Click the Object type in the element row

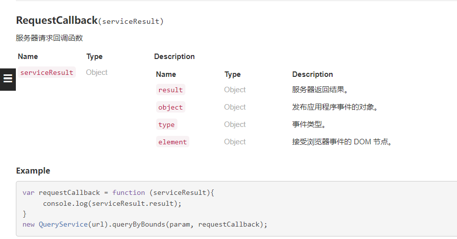(234, 142)
